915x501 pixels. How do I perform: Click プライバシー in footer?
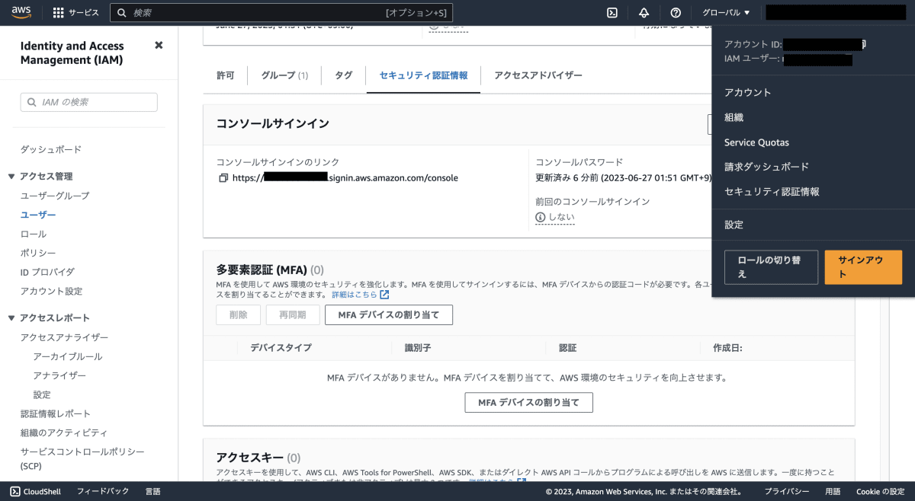pyautogui.click(x=787, y=492)
